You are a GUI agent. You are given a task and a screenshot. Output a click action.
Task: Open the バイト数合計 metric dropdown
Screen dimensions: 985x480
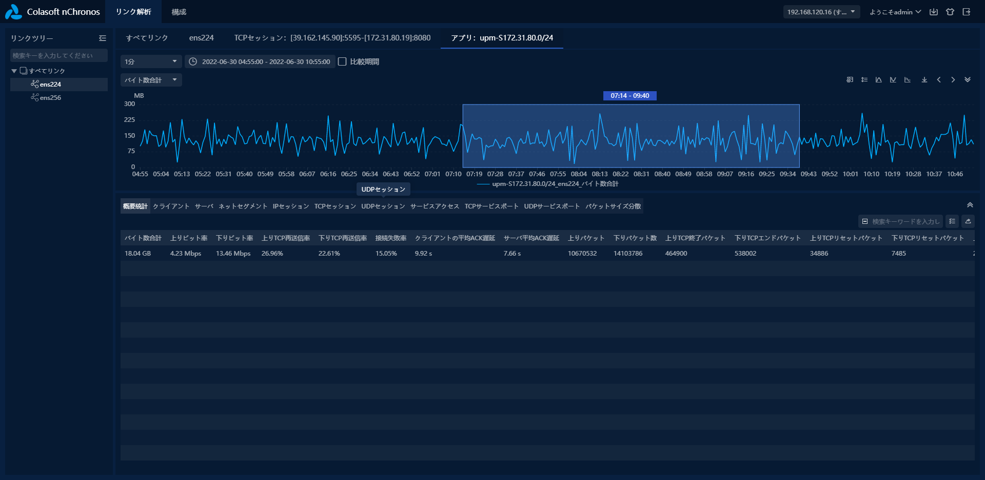coord(151,80)
